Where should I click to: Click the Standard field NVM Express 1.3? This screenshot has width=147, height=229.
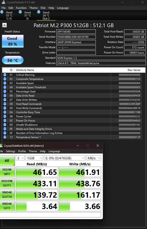(x=101, y=58)
